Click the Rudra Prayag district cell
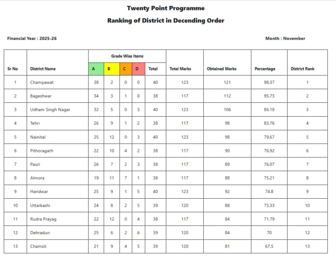 pos(43,219)
